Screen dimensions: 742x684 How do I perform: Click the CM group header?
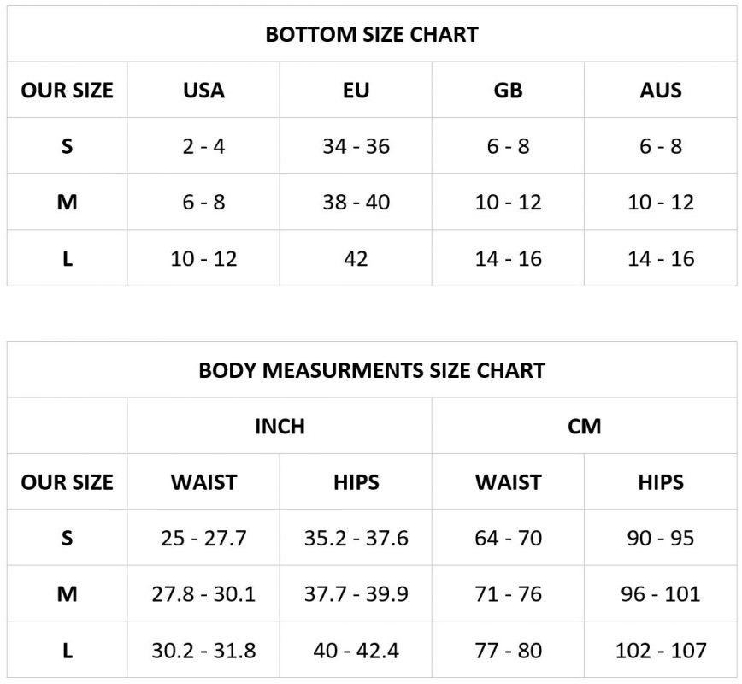click(x=584, y=426)
